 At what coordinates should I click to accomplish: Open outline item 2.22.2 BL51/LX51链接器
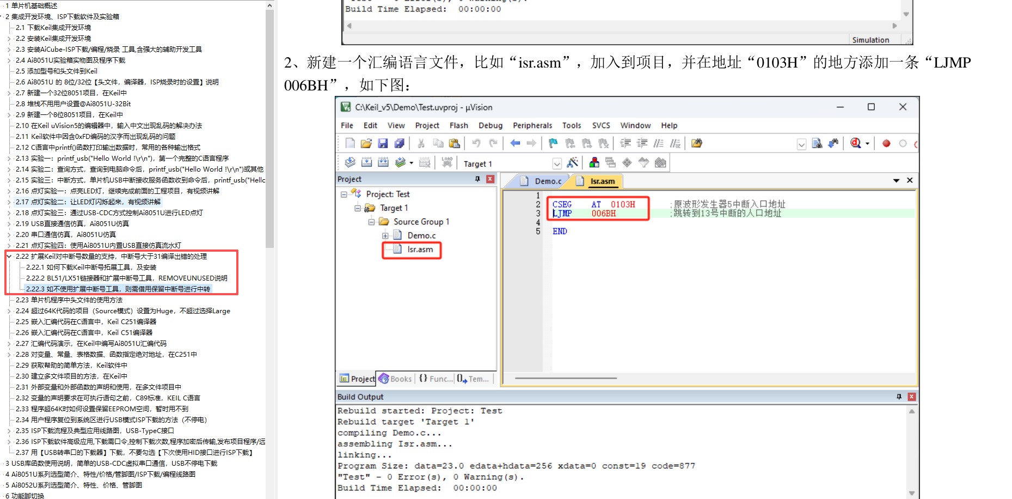tap(126, 278)
